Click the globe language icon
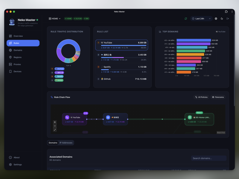 click(216, 18)
